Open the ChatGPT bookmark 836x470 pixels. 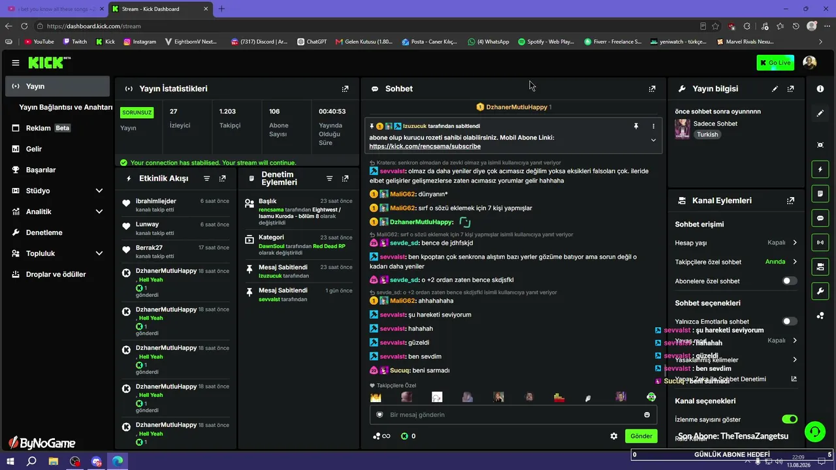(x=312, y=42)
